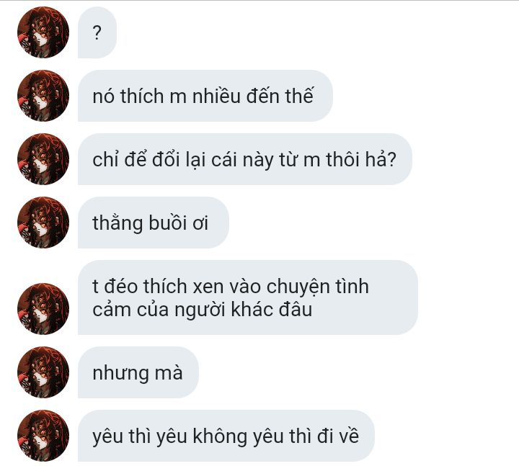Click avatar beside "yêu thì yêu" message

[x=43, y=436]
